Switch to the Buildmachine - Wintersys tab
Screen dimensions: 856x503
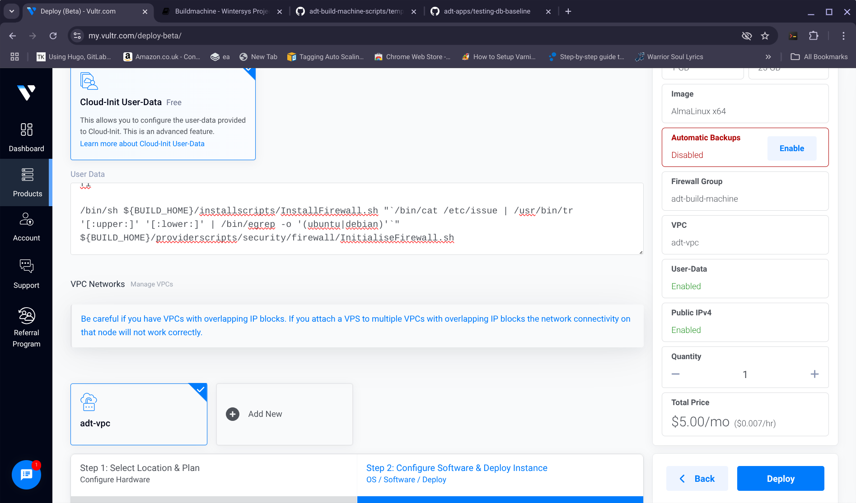pyautogui.click(x=221, y=11)
